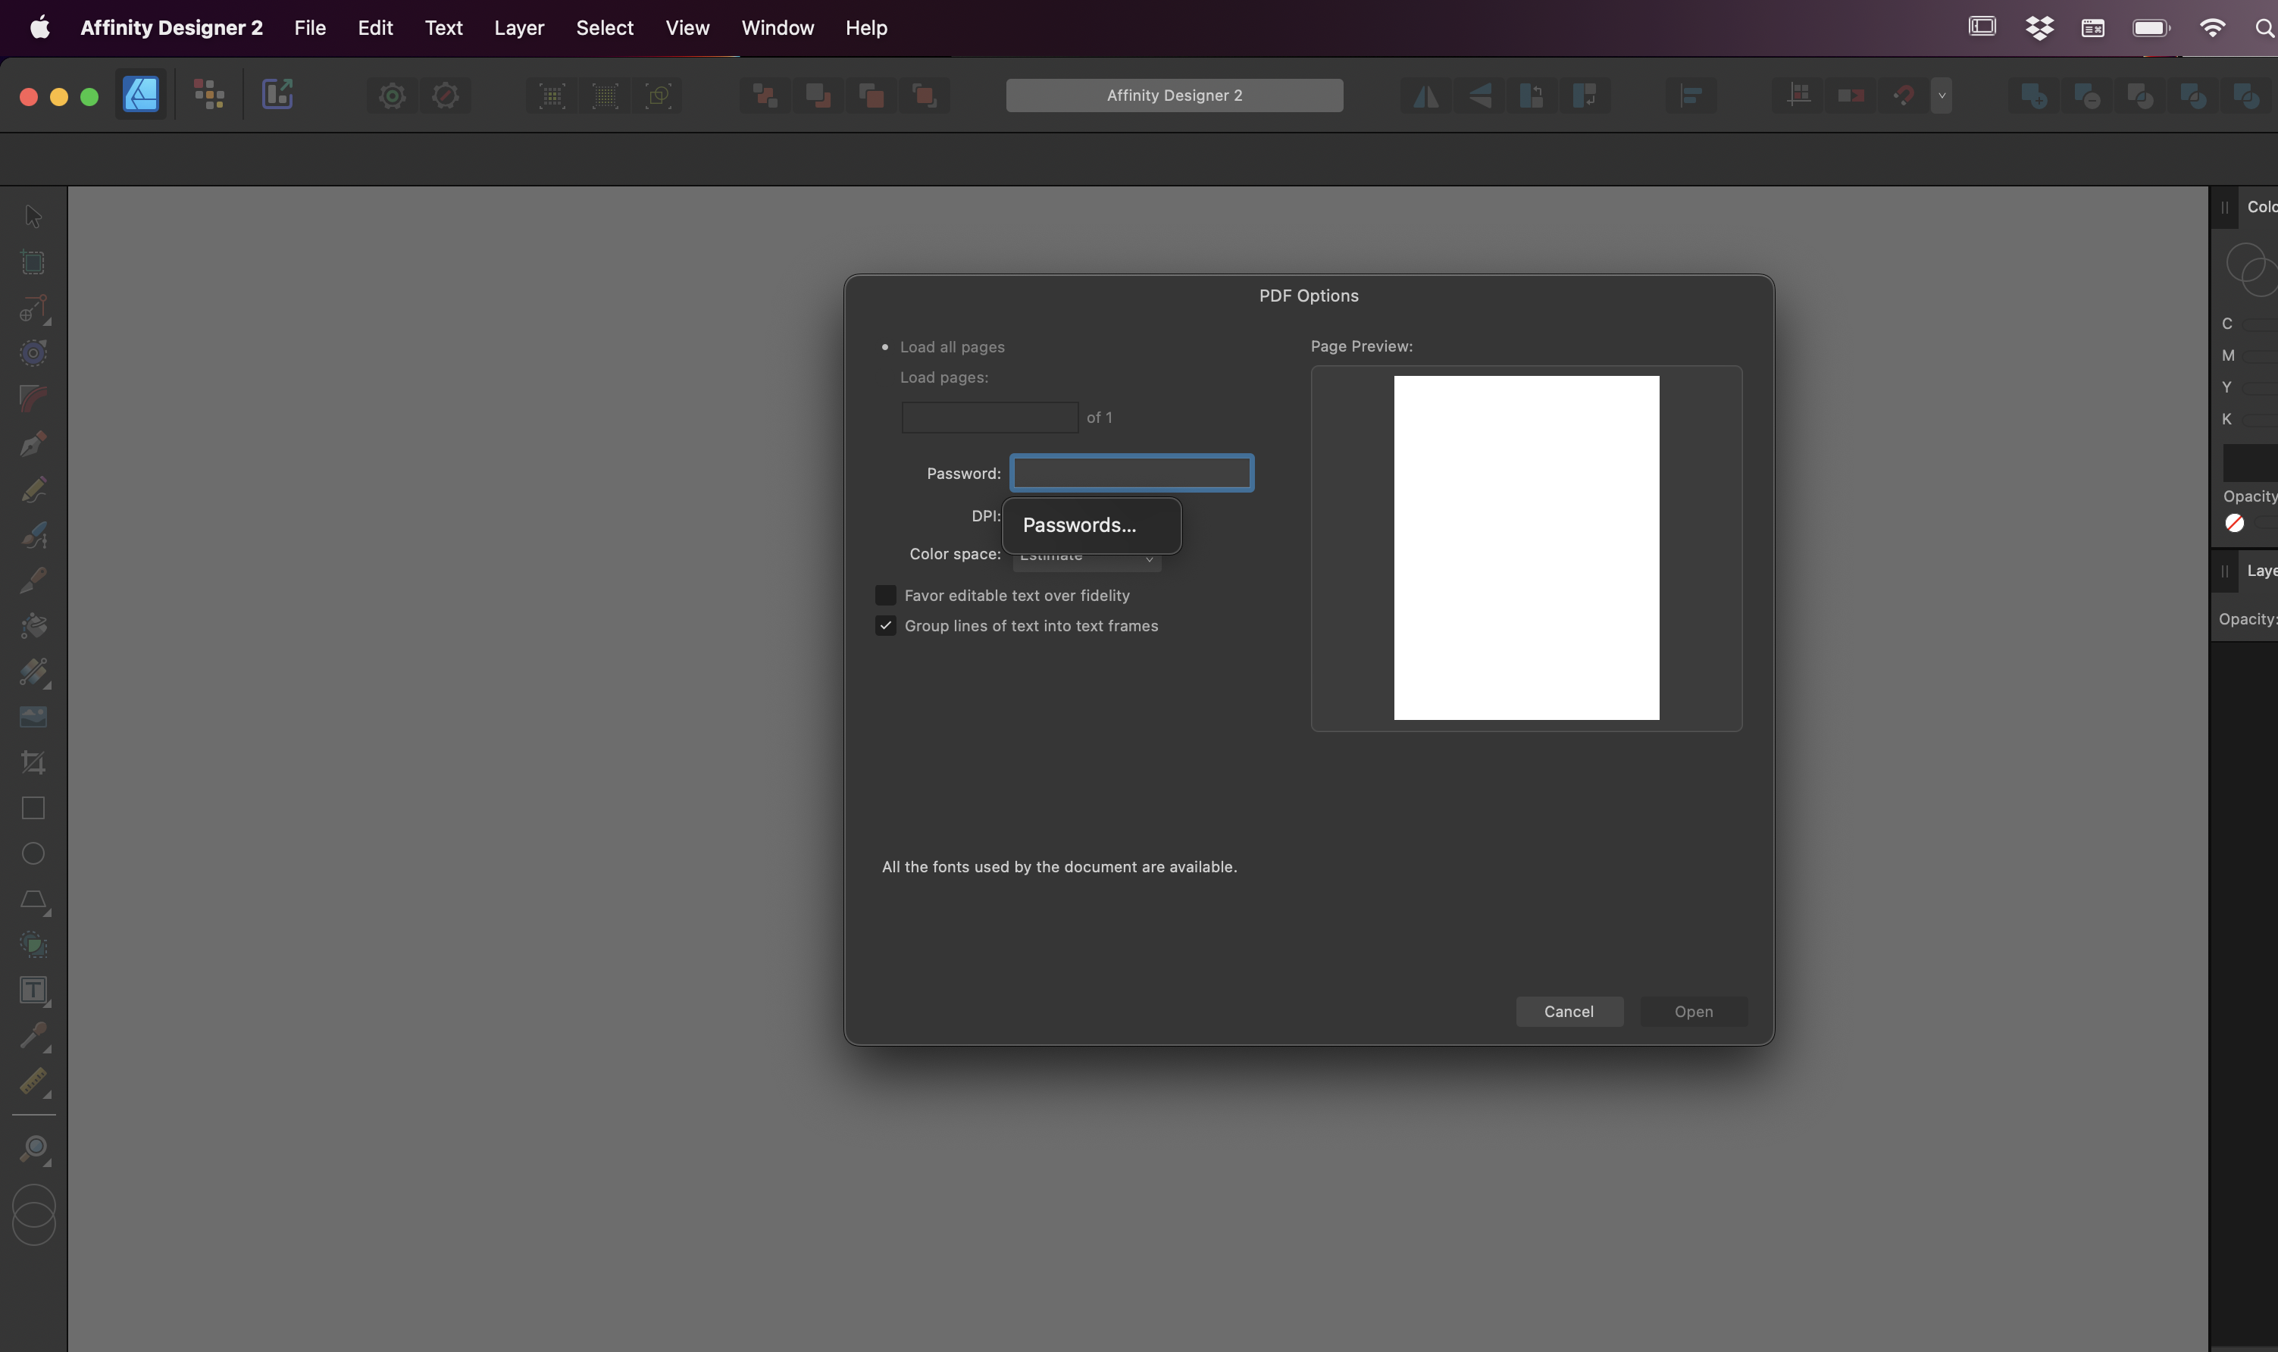Switch to the Designer Persona
The width and height of the screenshot is (2278, 1352).
[140, 95]
